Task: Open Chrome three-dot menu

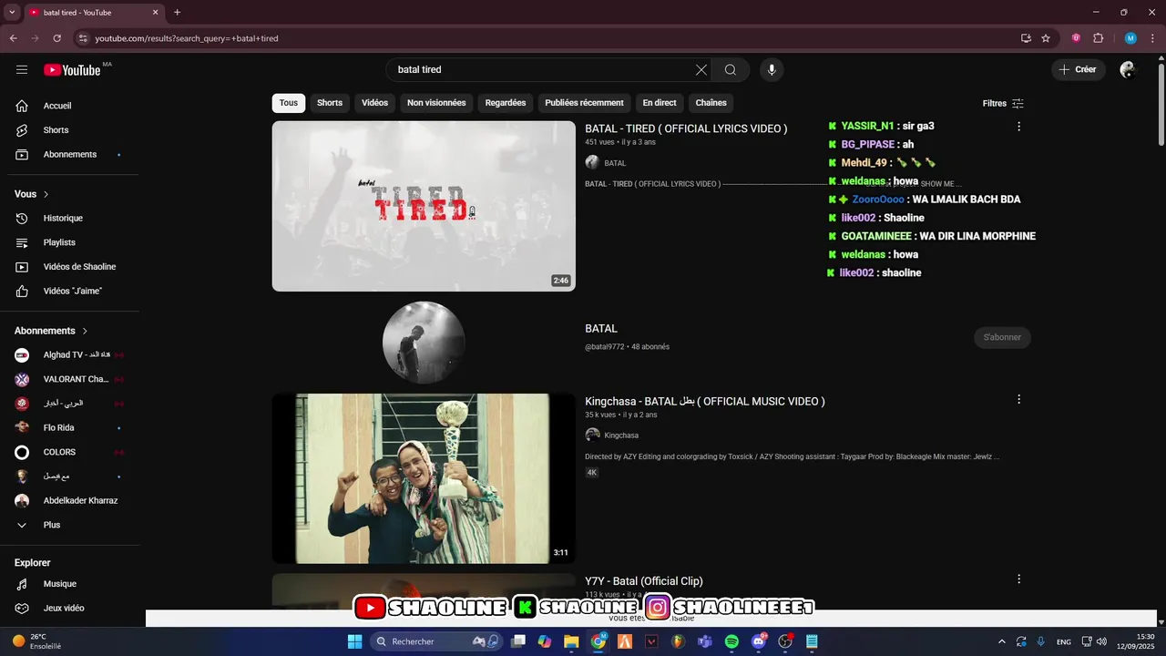Action: [x=1152, y=38]
